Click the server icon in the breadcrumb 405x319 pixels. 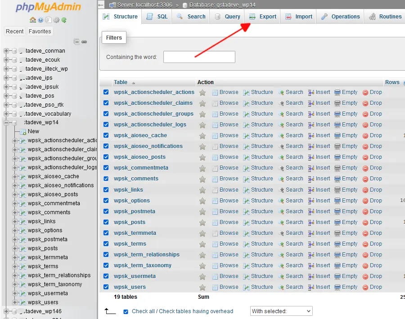pyautogui.click(x=112, y=5)
